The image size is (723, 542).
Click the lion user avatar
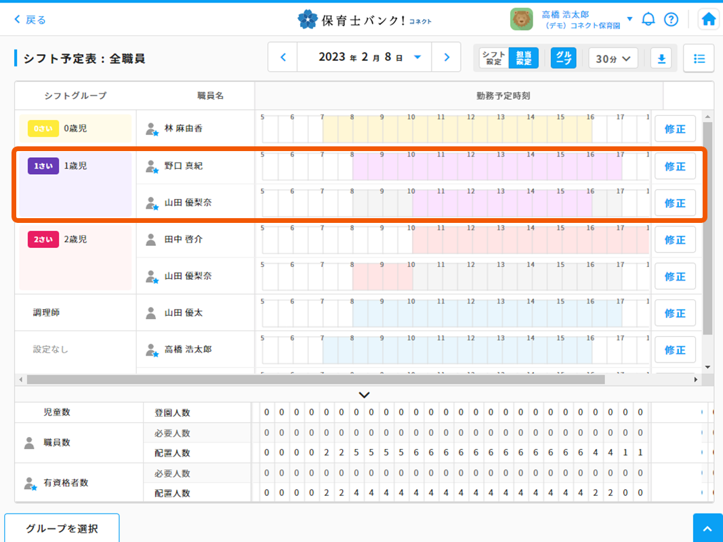coord(521,19)
